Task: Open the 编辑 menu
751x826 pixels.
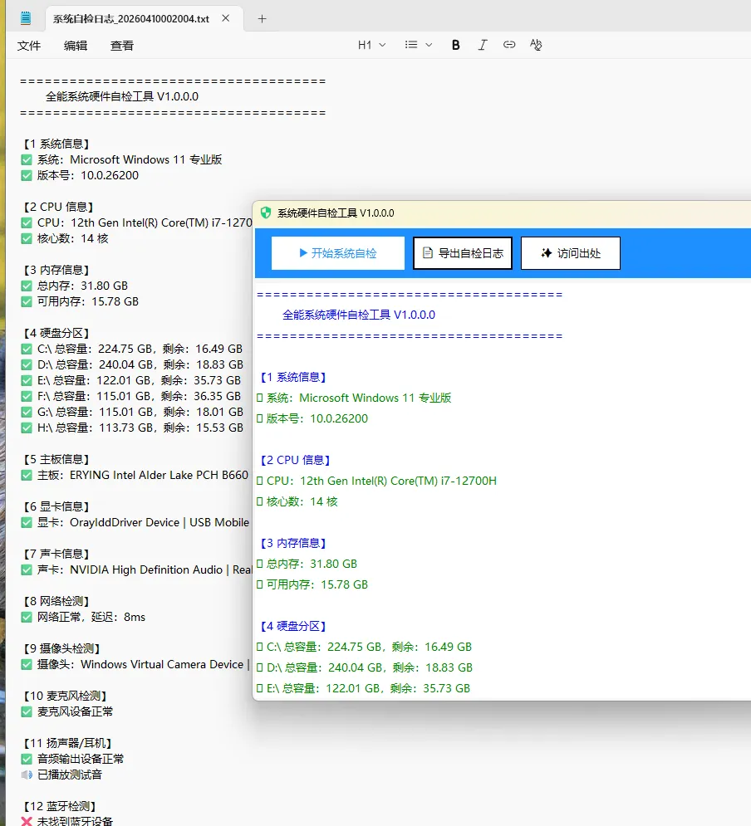Action: coord(76,46)
